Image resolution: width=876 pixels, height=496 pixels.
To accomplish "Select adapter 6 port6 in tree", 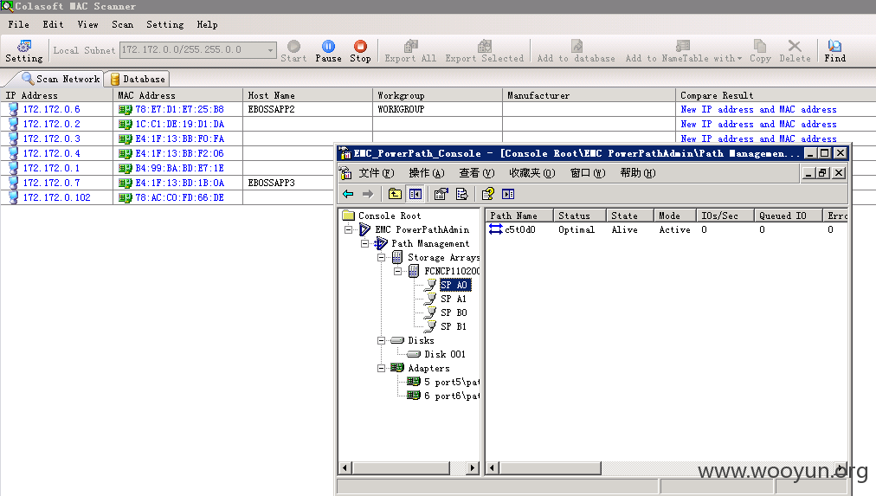I will coord(451,396).
